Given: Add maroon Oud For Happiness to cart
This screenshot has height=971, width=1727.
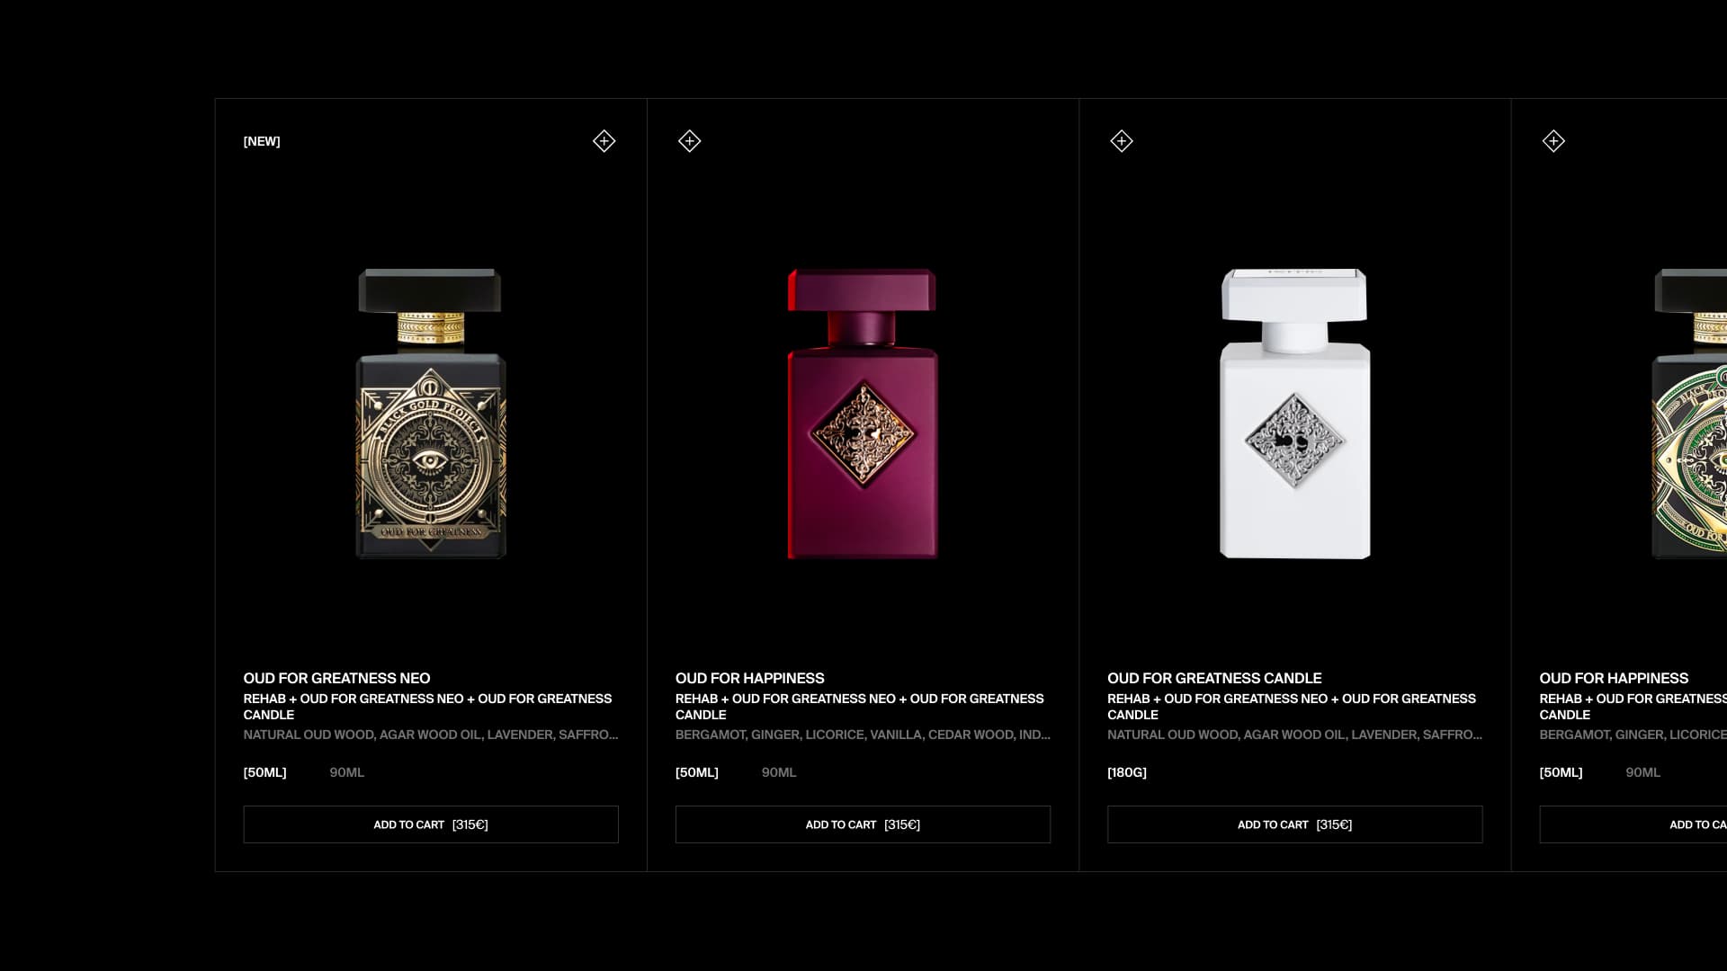Looking at the screenshot, I should click(x=863, y=824).
